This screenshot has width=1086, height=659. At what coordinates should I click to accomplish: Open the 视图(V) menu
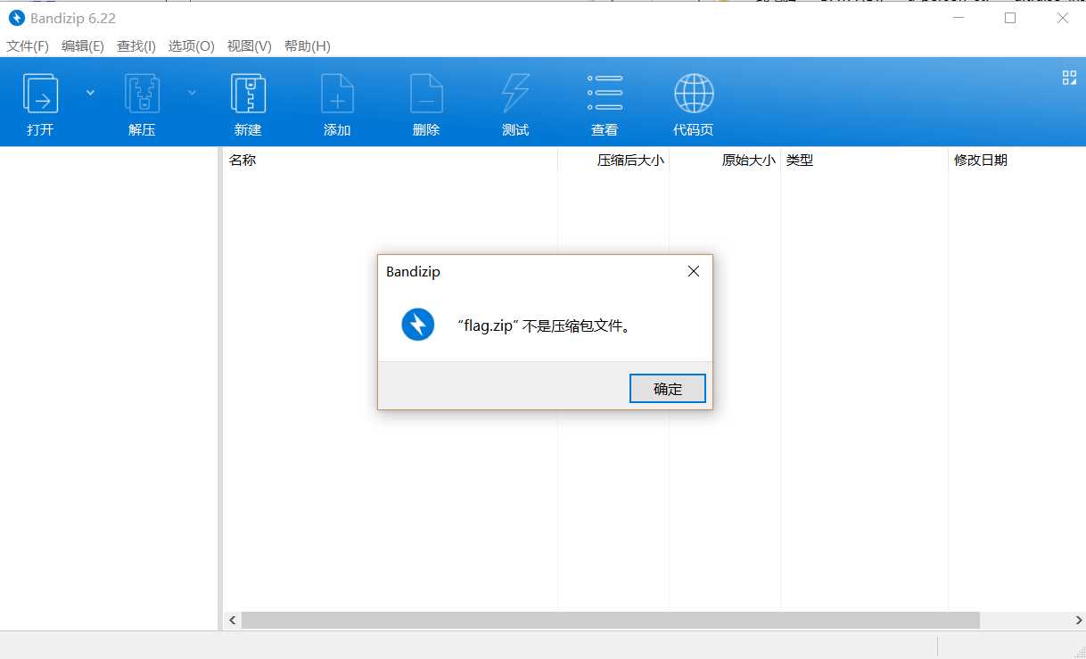pyautogui.click(x=250, y=45)
